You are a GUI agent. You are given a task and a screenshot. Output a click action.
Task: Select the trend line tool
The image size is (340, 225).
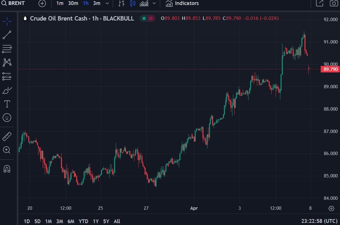(7, 35)
